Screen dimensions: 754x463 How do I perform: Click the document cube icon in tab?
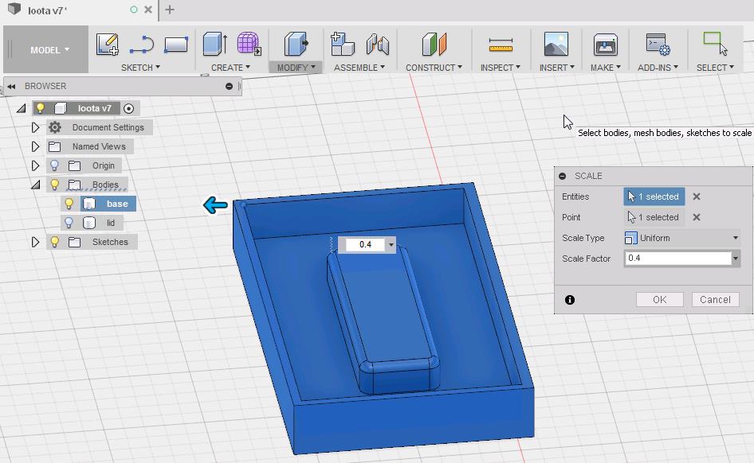(x=14, y=9)
